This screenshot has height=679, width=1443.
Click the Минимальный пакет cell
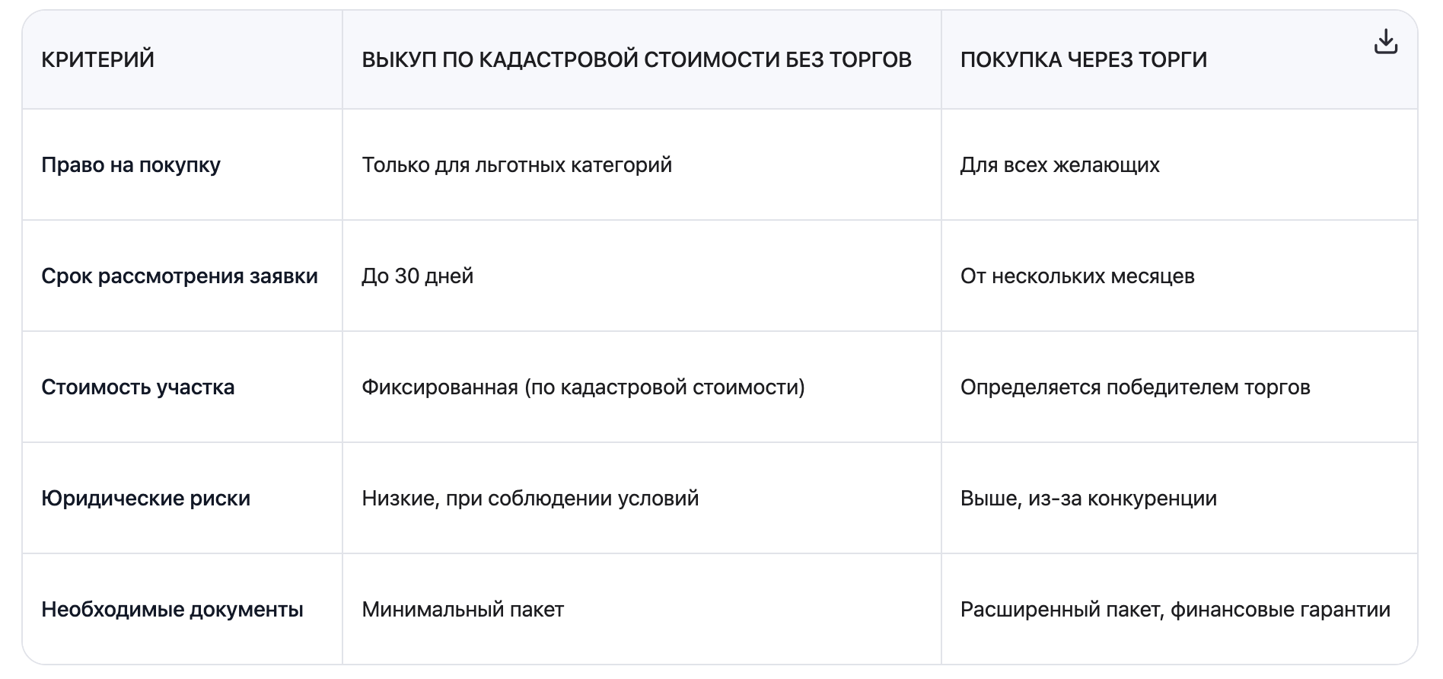463,610
